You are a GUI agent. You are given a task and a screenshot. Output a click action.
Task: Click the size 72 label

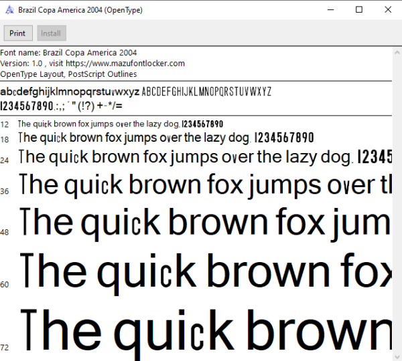[x=5, y=348]
